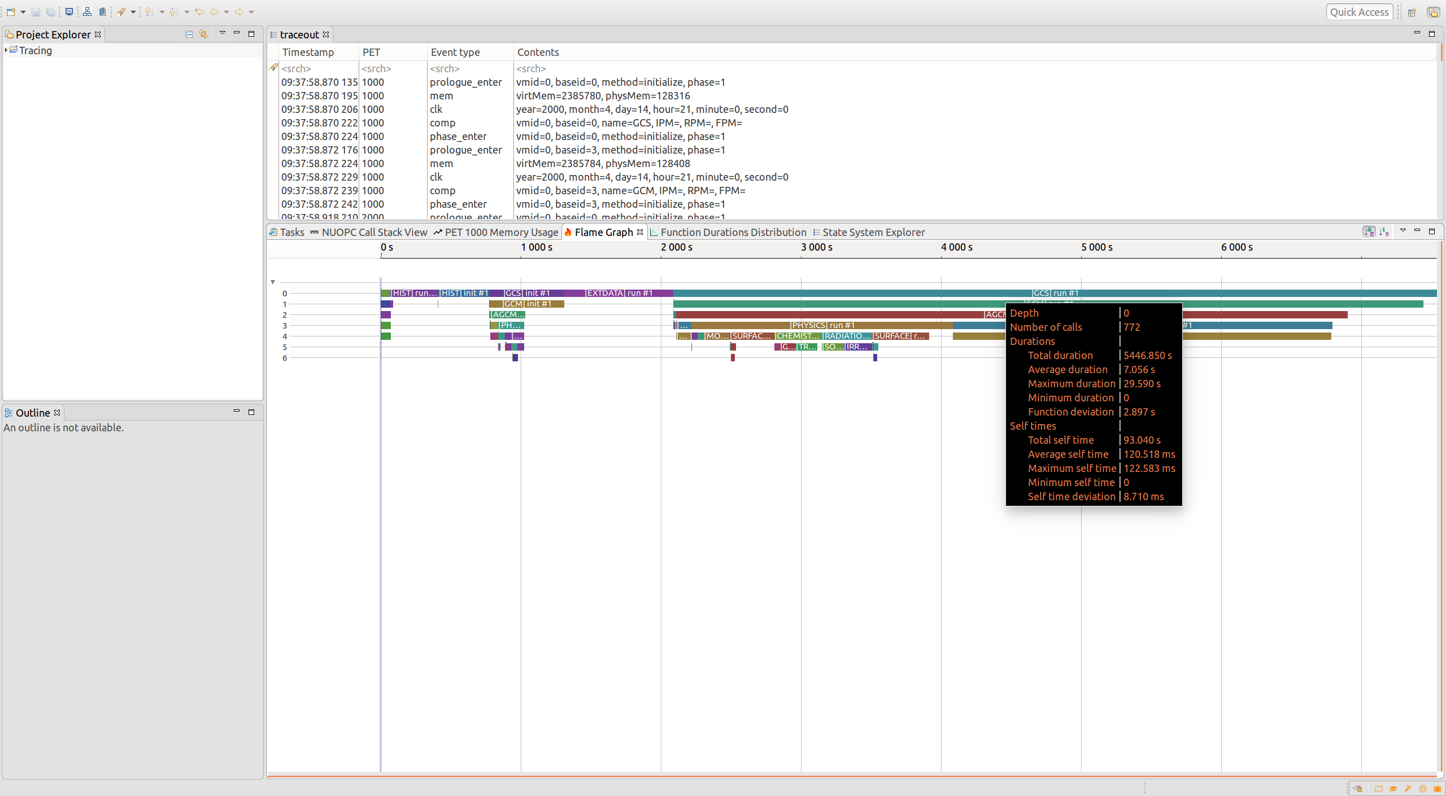Click the Event type column header
1446x796 pixels.
coord(471,52)
